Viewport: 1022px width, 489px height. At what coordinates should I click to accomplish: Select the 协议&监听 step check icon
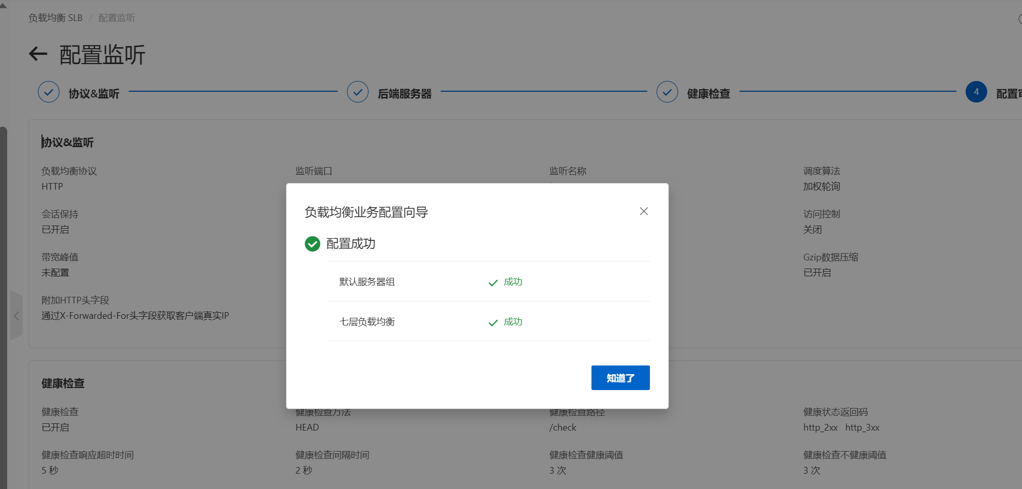click(49, 92)
